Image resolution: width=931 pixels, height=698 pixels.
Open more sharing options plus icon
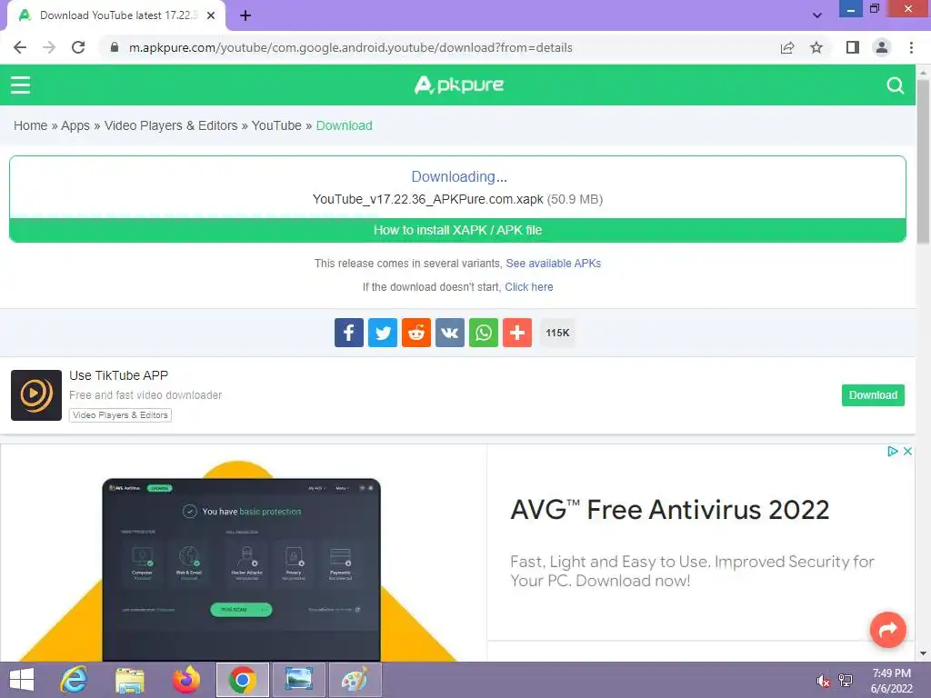tap(517, 333)
